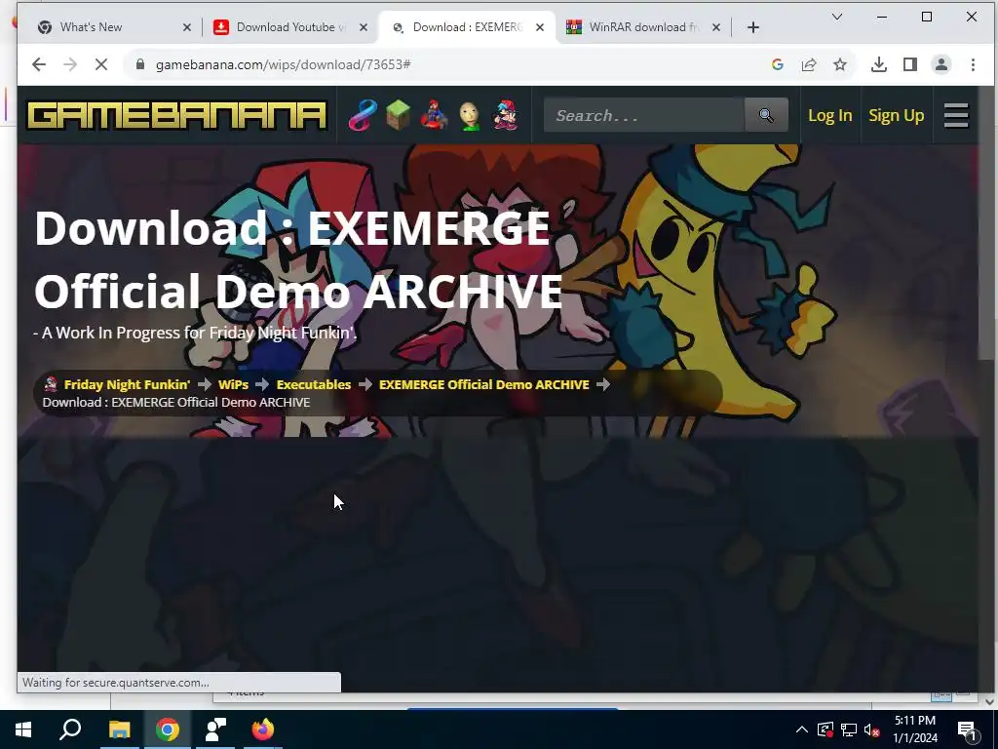
Task: Open the Executables breadcrumb link
Action: click(314, 384)
